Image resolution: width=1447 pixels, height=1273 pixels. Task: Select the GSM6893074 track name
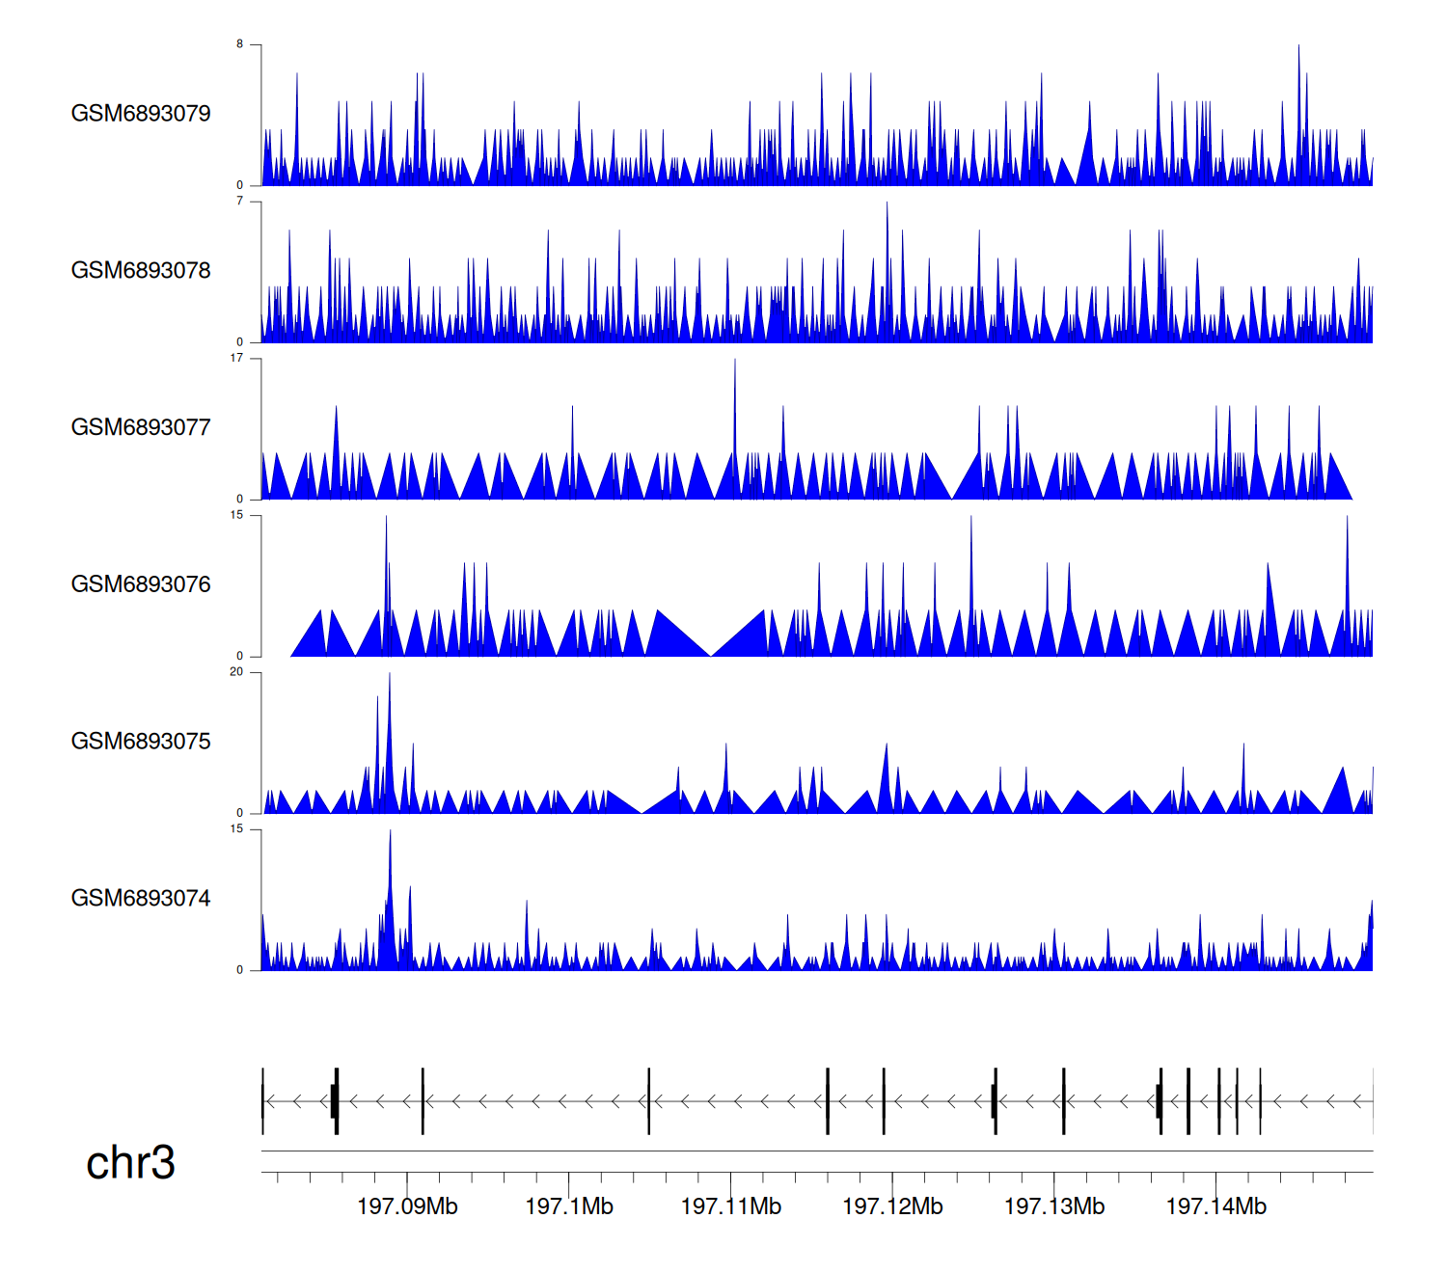[141, 899]
